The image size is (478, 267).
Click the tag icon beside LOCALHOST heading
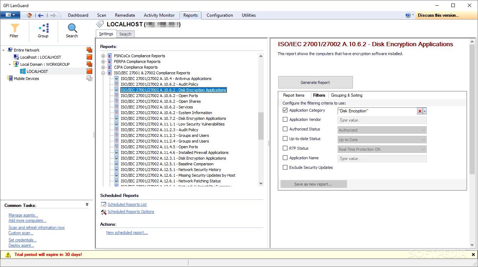(x=100, y=24)
